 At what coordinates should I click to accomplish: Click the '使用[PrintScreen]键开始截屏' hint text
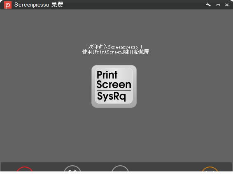(x=116, y=52)
